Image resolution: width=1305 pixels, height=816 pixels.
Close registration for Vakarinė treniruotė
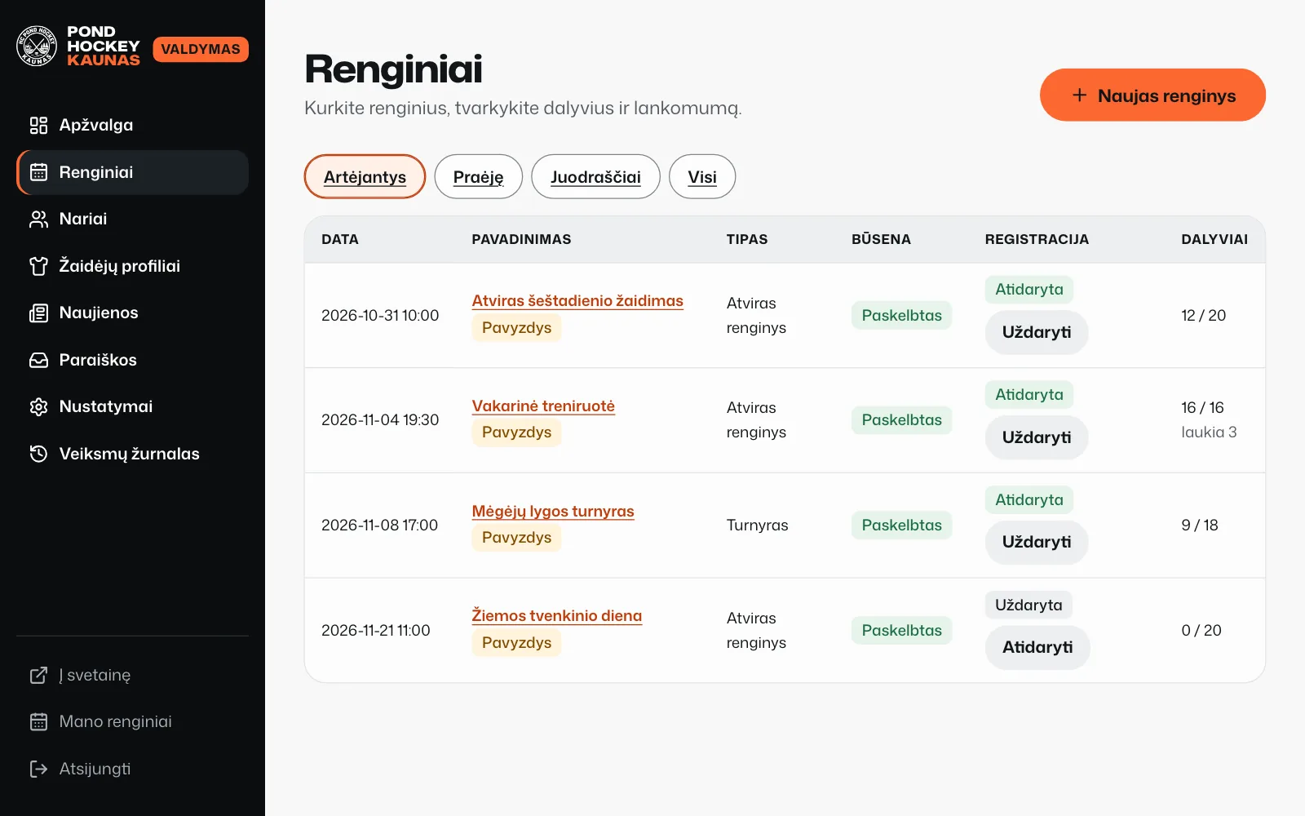[1037, 437]
